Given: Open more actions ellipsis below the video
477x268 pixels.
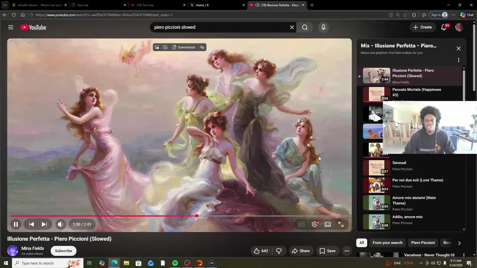Looking at the screenshot, I should point(347,251).
